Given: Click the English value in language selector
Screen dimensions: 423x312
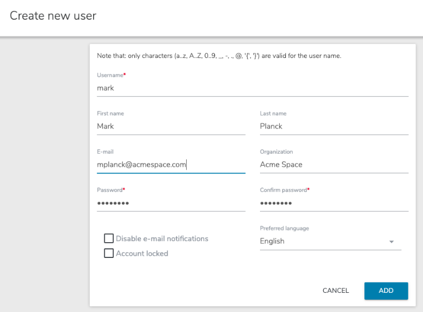Looking at the screenshot, I should pyautogui.click(x=272, y=241).
